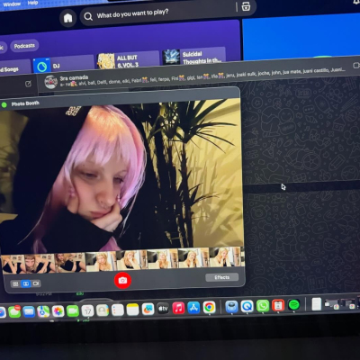
Task: Click the WhatsApp new chat compose icon
Action: pos(28,84)
